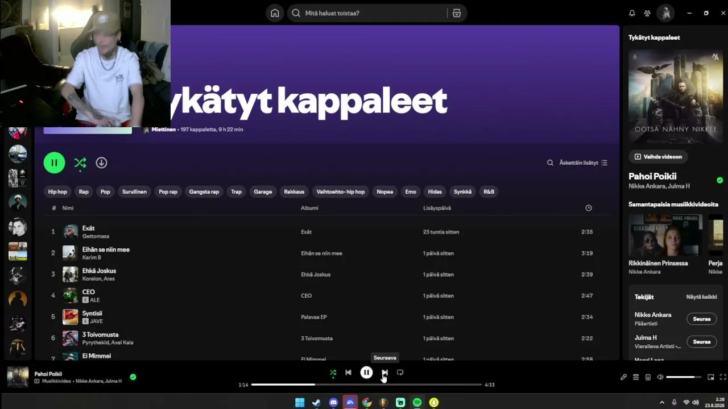
Task: Click the Näytä kaikki link
Action: (701, 297)
